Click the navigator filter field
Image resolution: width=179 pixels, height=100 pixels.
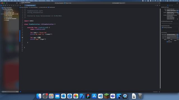click(x=10, y=92)
